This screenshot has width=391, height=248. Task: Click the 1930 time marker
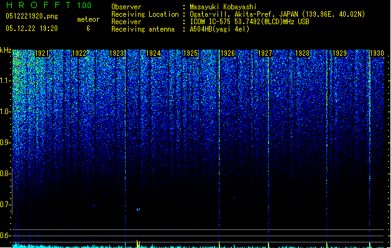click(377, 53)
